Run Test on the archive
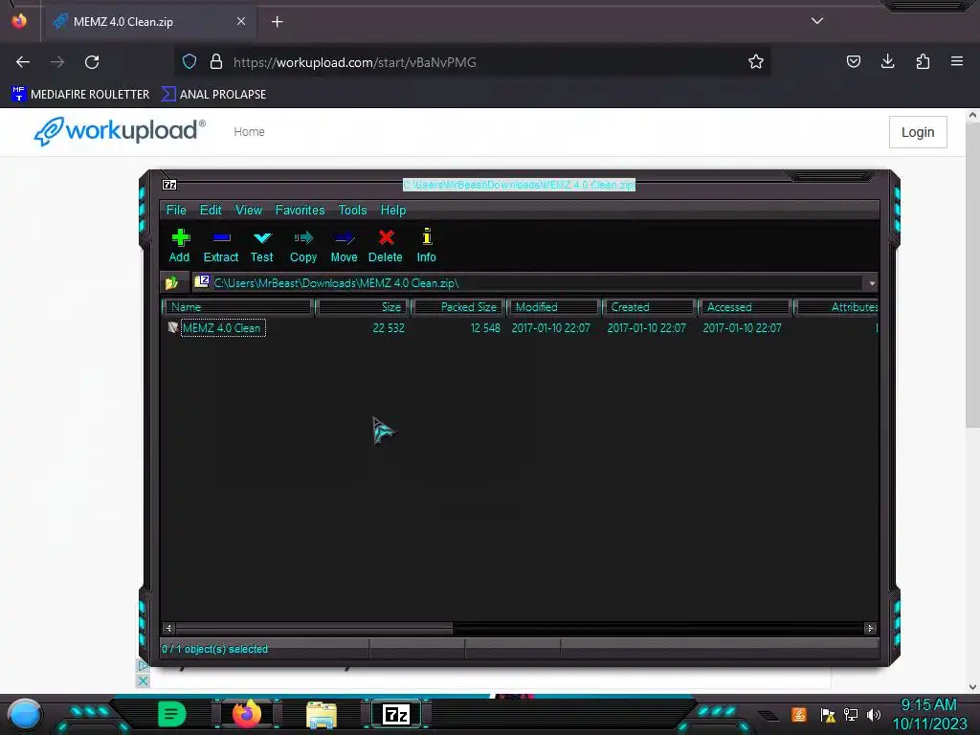The image size is (980, 735). [262, 246]
